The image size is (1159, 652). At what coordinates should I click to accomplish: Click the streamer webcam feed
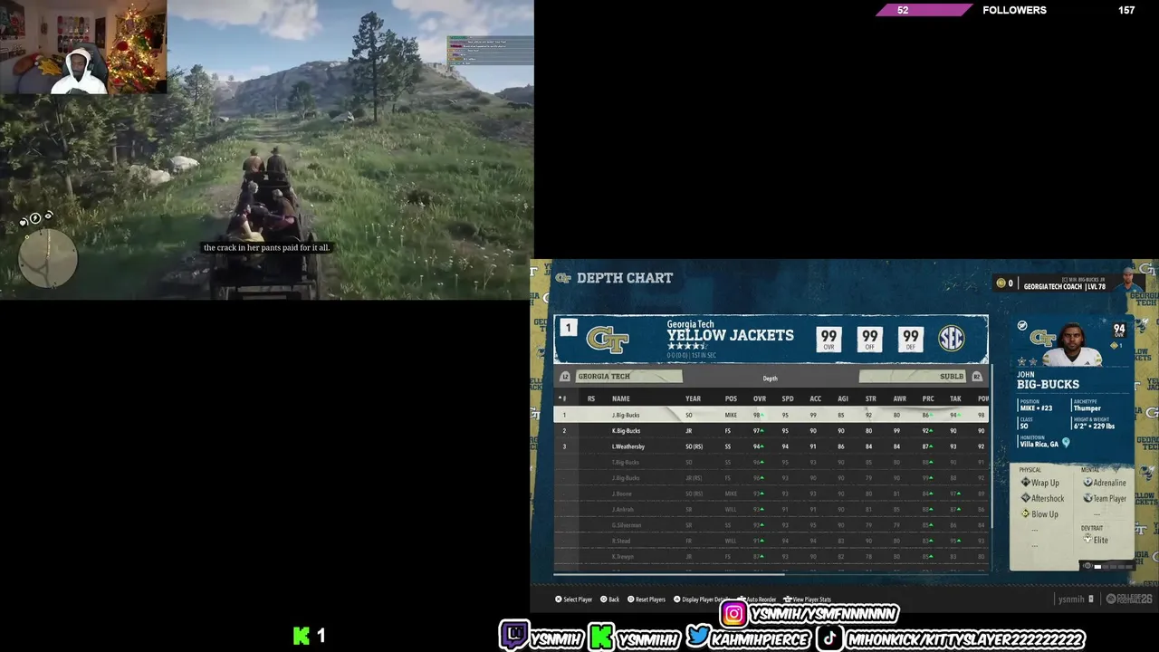(83, 47)
